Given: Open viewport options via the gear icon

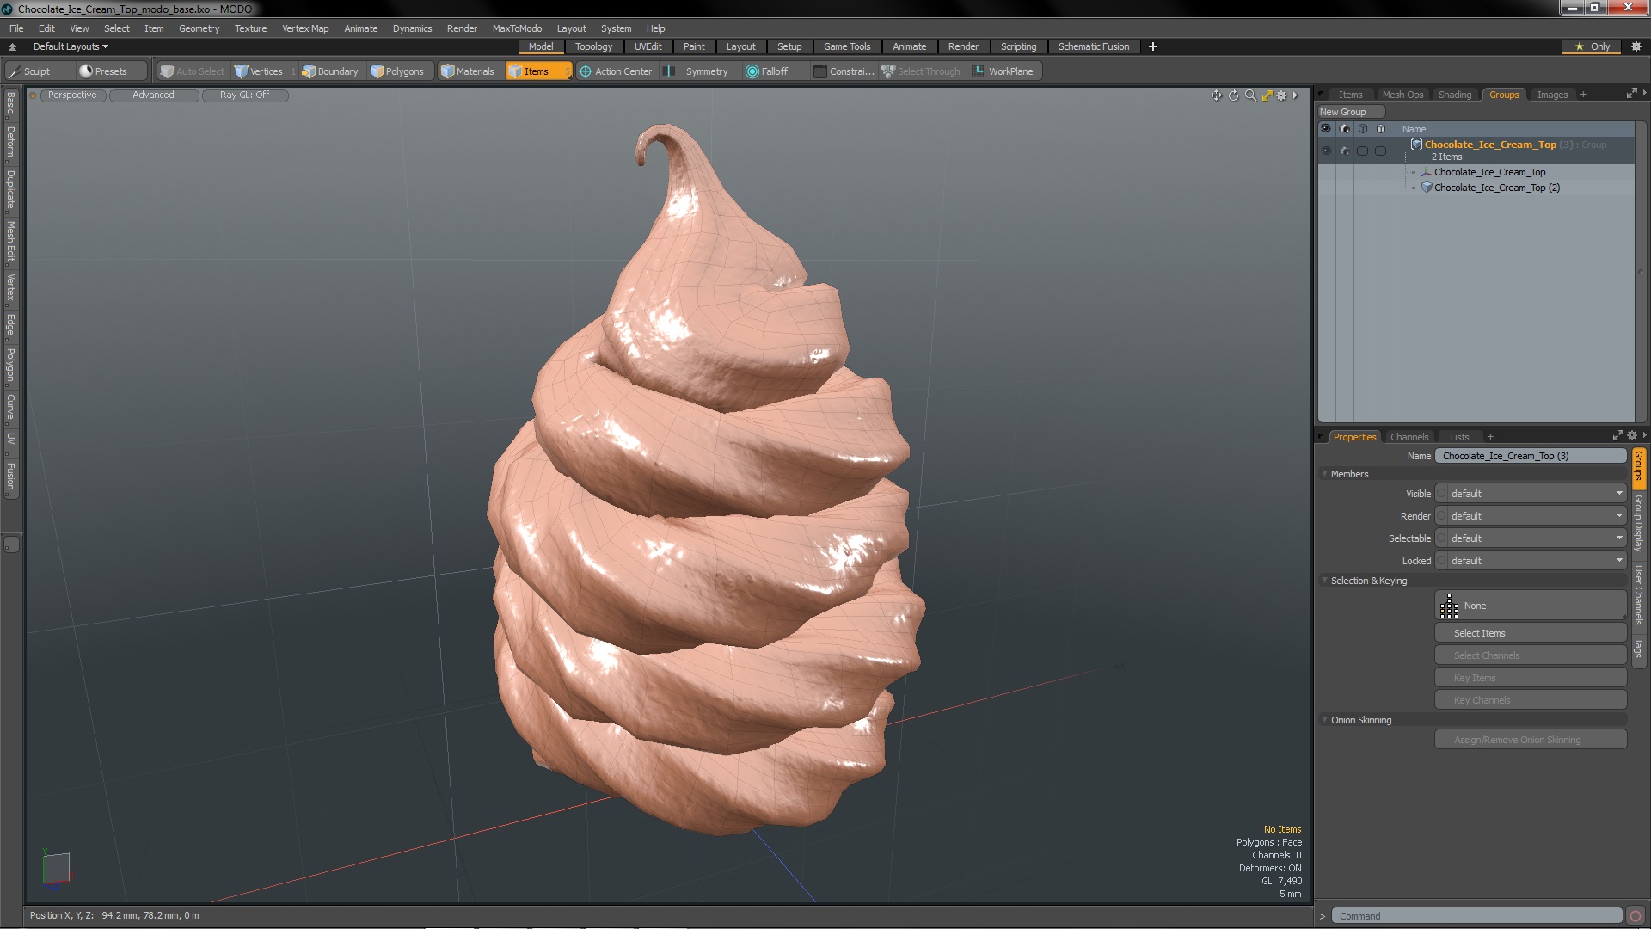Looking at the screenshot, I should (1281, 95).
